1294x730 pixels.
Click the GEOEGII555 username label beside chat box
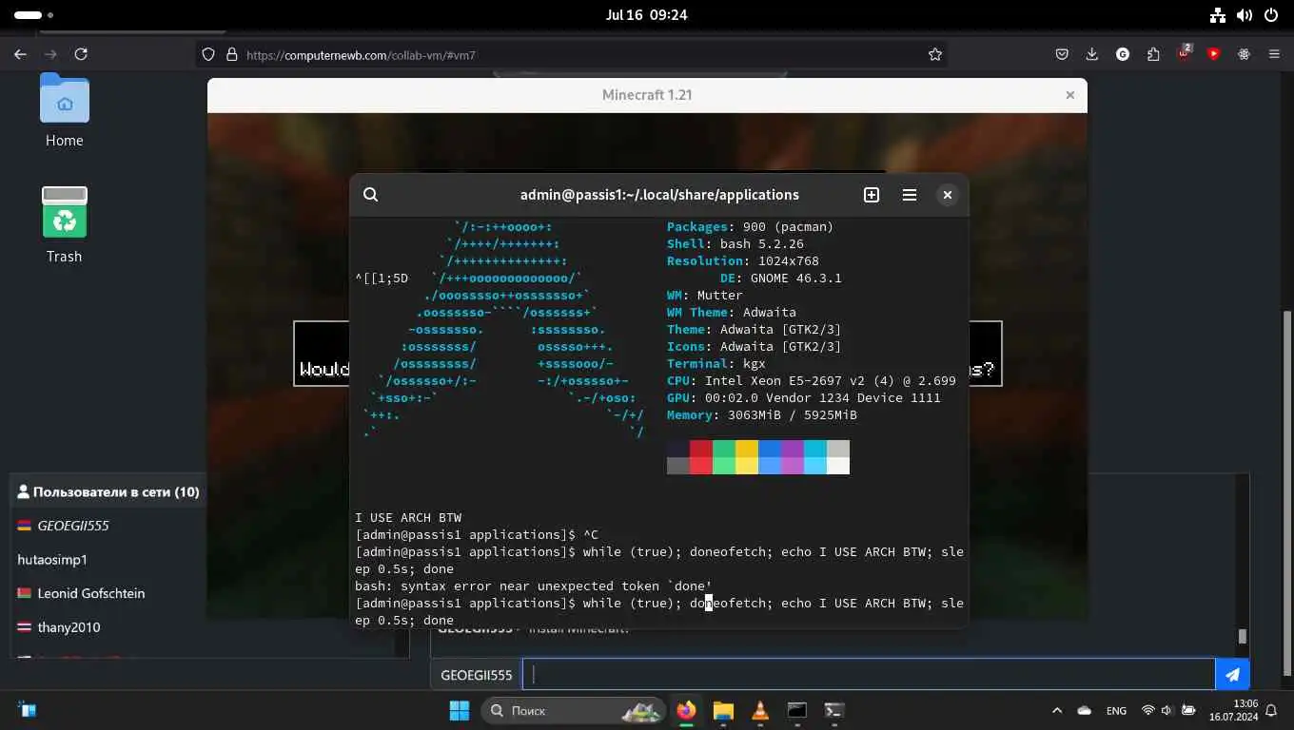point(477,675)
